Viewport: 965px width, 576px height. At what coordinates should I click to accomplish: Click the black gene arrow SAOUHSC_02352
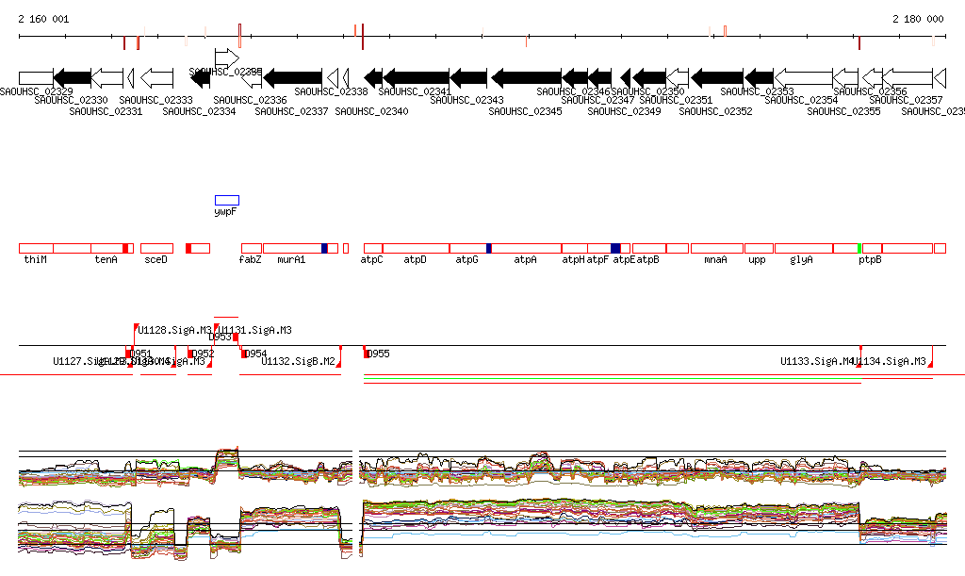coord(717,77)
